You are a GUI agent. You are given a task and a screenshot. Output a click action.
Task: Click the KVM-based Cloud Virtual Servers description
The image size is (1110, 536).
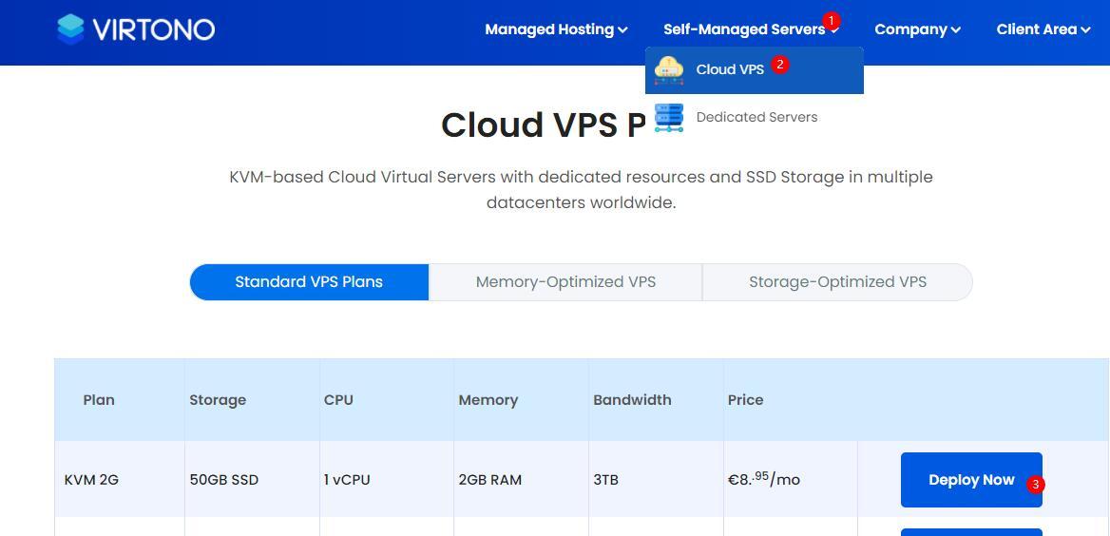(582, 190)
